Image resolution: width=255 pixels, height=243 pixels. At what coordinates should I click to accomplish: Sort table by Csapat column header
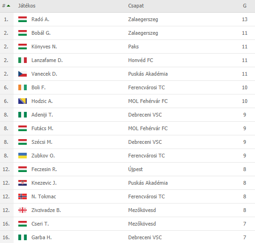136,6
